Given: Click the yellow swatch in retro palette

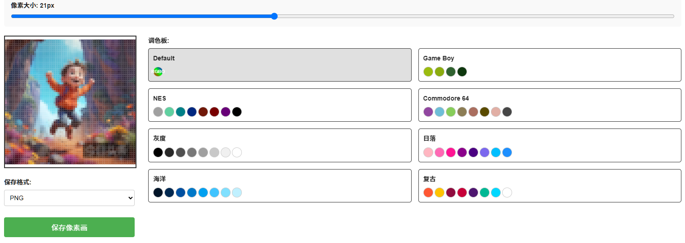Looking at the screenshot, I should (x=440, y=193).
